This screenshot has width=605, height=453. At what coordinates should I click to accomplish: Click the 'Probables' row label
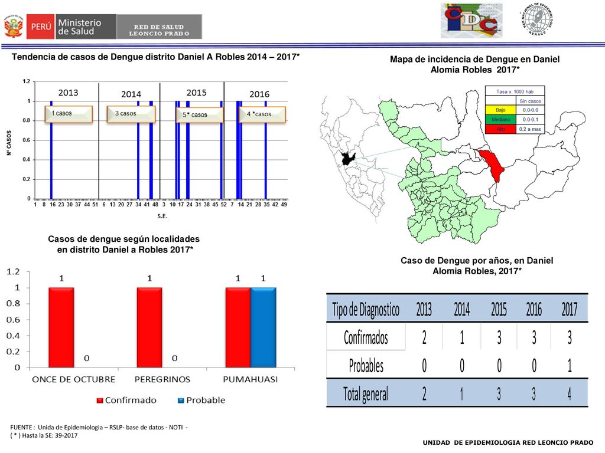[x=366, y=366]
